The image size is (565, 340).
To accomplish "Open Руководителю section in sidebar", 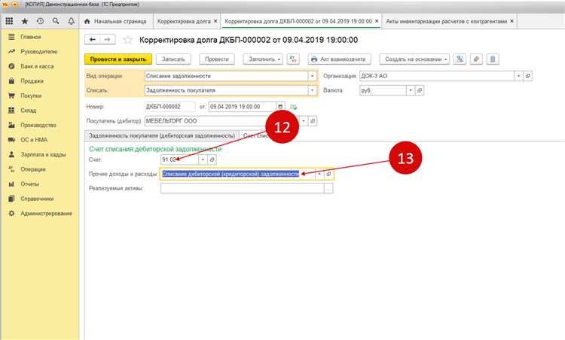I will coord(39,51).
